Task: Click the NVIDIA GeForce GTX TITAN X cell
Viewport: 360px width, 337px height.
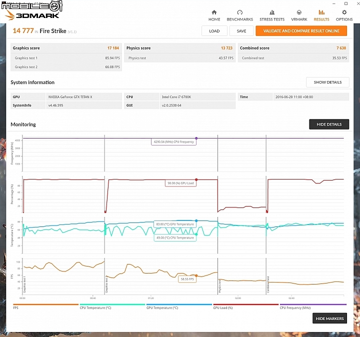Action: [x=84, y=97]
